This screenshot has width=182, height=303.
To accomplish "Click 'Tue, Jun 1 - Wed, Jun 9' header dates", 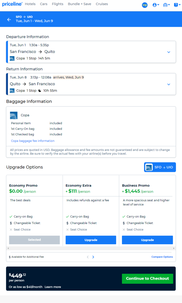I will pyautogui.click(x=34, y=21).
